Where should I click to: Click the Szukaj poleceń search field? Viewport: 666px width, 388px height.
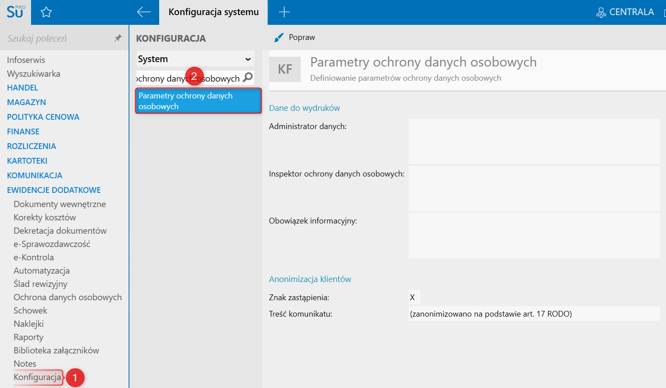(x=58, y=39)
